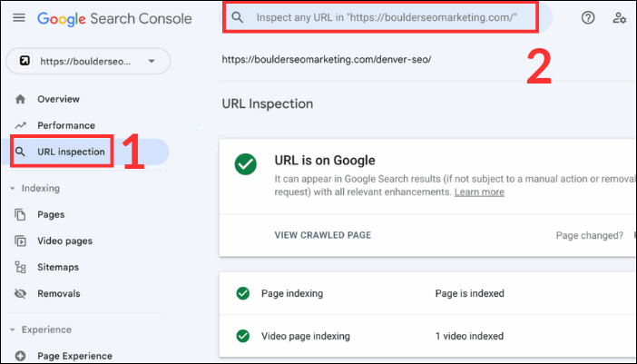Expand the Page indexing row
The height and width of the screenshot is (364, 637).
coord(427,293)
